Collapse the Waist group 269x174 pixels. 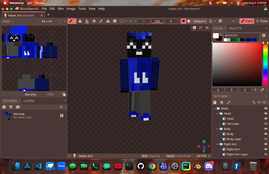[x=215, y=108]
